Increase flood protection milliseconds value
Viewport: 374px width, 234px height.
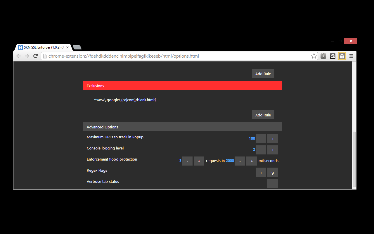(252, 161)
